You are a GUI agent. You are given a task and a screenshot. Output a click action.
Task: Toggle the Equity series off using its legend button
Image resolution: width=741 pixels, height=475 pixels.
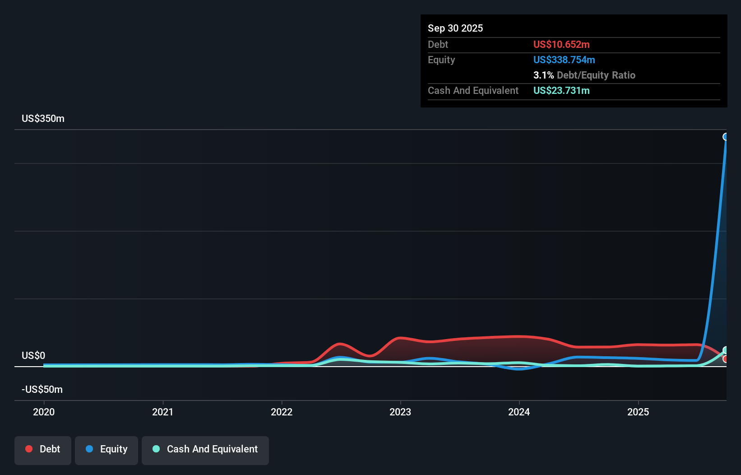(x=106, y=450)
